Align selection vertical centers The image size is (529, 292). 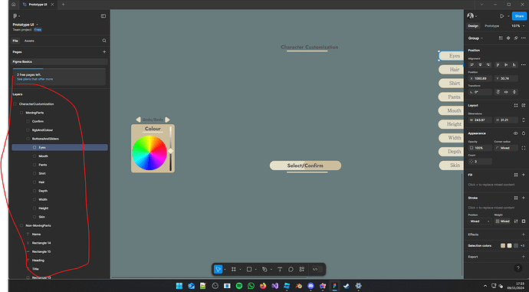[506, 64]
